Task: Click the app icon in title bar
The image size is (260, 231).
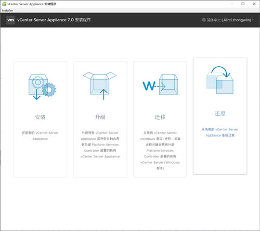Action: pyautogui.click(x=4, y=4)
